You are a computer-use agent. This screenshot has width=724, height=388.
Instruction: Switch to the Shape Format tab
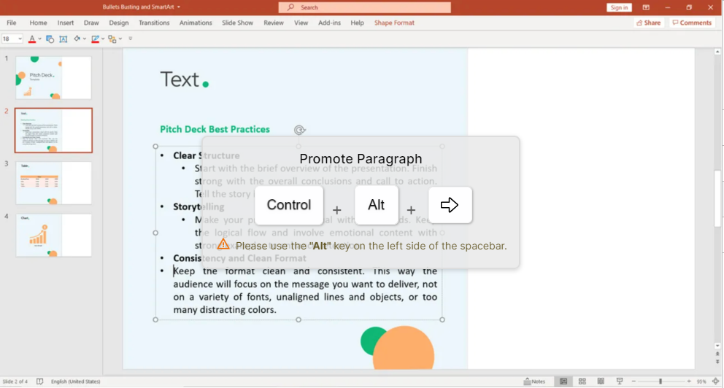point(394,23)
